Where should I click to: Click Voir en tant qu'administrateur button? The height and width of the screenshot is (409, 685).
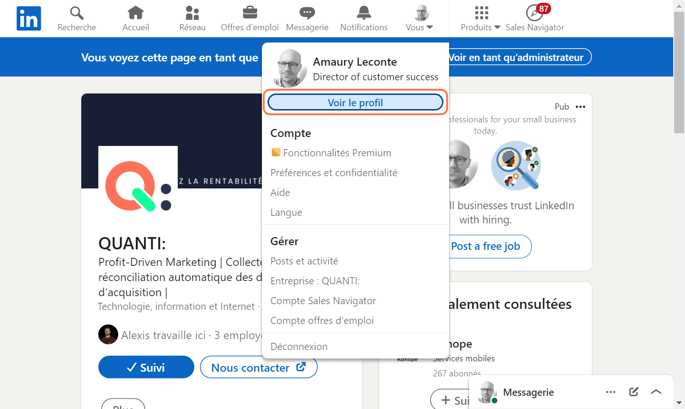(516, 58)
